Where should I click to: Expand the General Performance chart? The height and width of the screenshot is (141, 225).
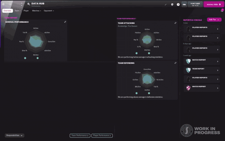65,22
